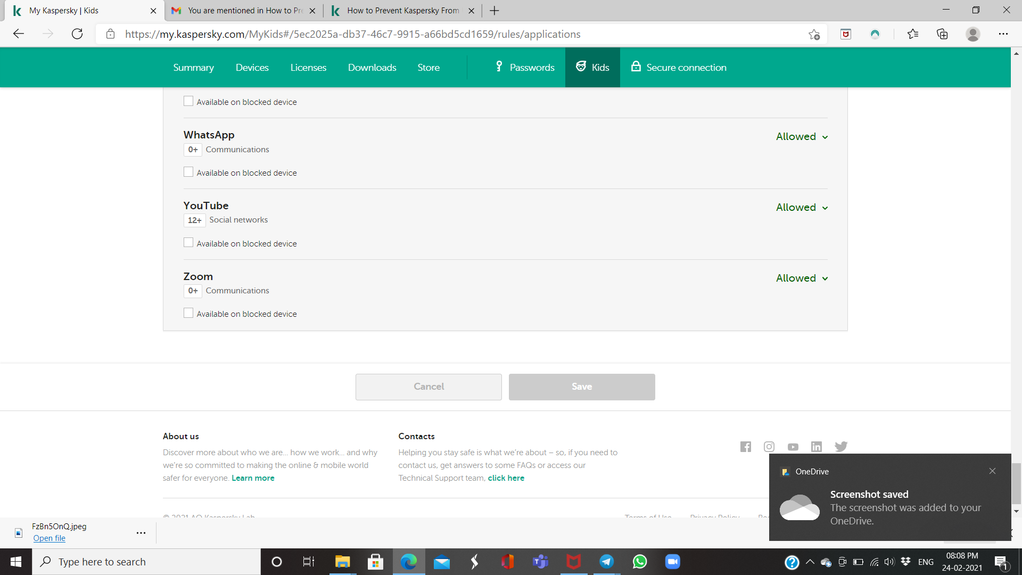The width and height of the screenshot is (1022, 575).
Task: Change Zoom Allowed dropdown setting
Action: [x=802, y=278]
